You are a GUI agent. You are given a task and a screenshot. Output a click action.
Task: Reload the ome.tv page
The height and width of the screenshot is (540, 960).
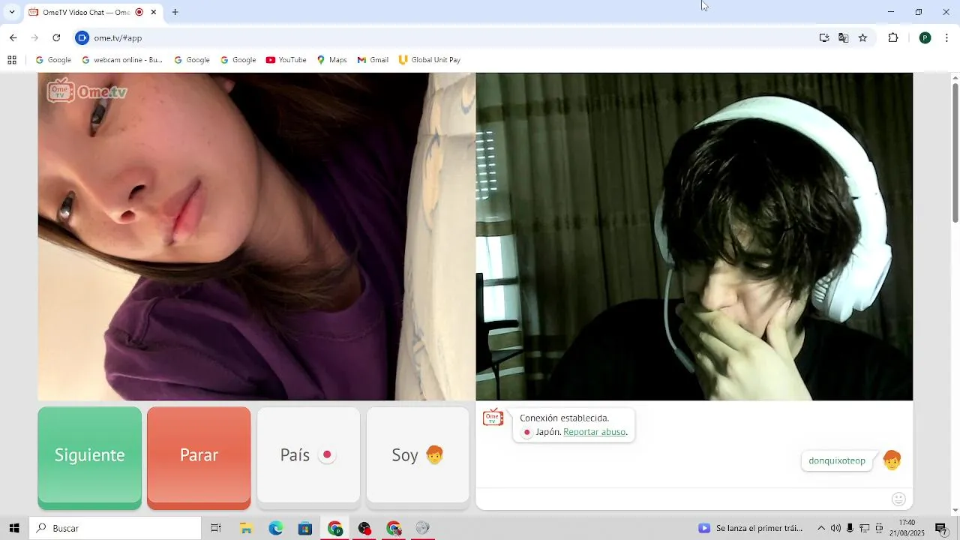[x=56, y=37]
